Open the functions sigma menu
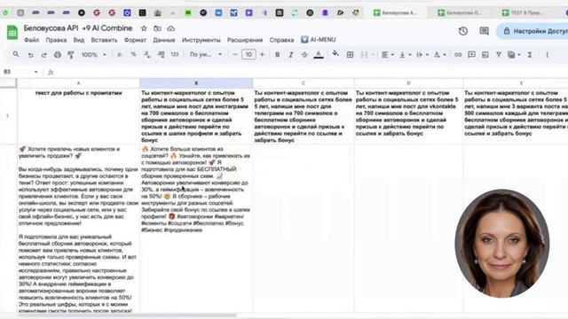The image size is (568, 319). (x=530, y=55)
